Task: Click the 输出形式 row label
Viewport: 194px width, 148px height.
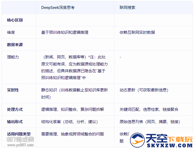Action: point(15,122)
